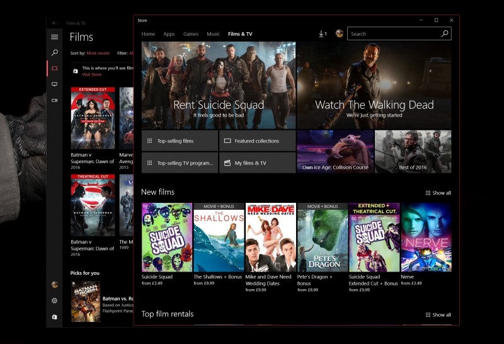Open settings gear in Films & TV sidebar

click(55, 301)
